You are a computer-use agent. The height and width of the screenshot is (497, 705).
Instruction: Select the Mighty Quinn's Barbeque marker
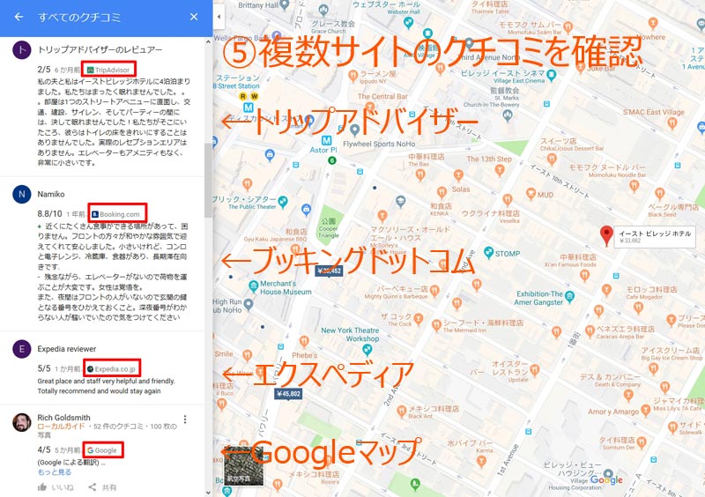tap(434, 291)
